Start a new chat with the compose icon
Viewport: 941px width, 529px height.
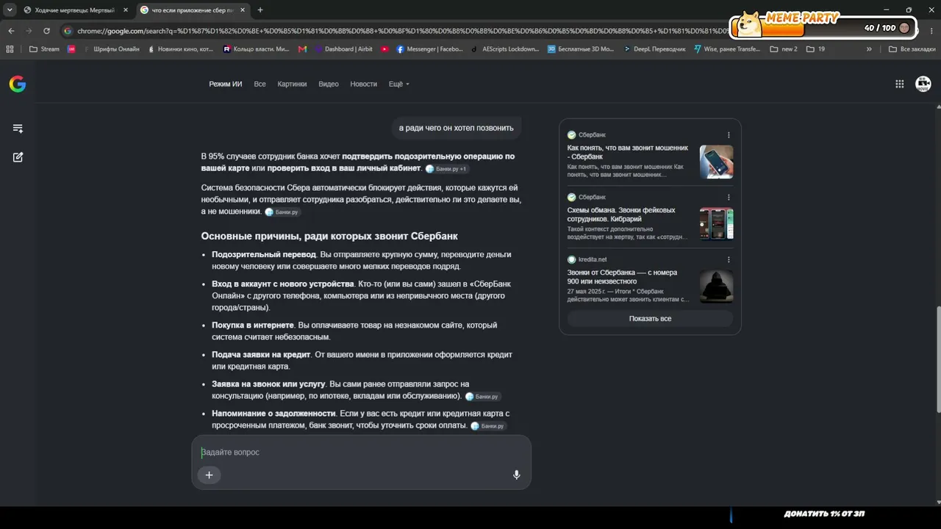click(x=18, y=157)
